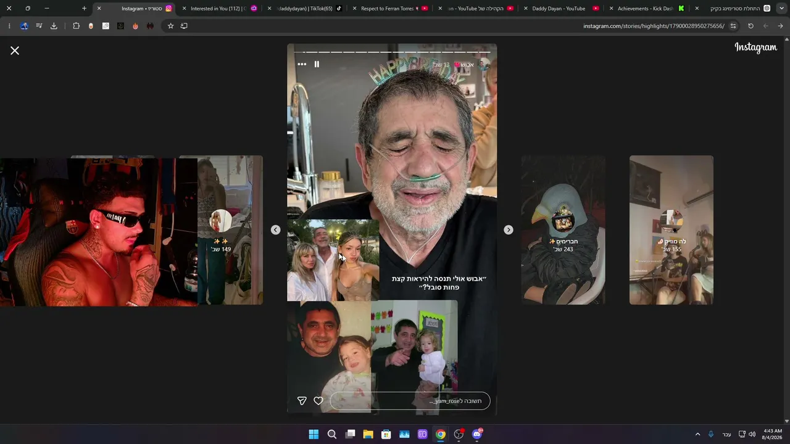
Task: Open the Chrome three-dot menu
Action: tap(9, 26)
